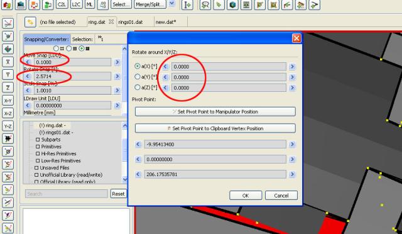Select the fine snap grid radio button

82,48
